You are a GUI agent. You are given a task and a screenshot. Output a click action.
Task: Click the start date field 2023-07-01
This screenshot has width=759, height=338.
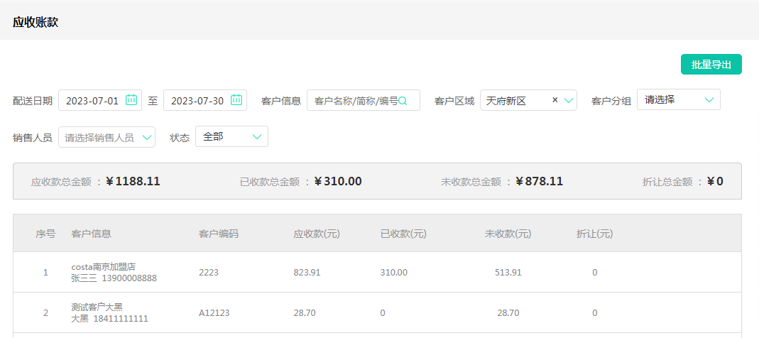[x=92, y=101]
